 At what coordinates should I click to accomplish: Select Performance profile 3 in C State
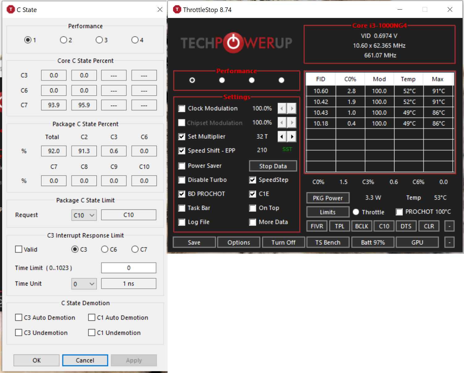tap(99, 40)
